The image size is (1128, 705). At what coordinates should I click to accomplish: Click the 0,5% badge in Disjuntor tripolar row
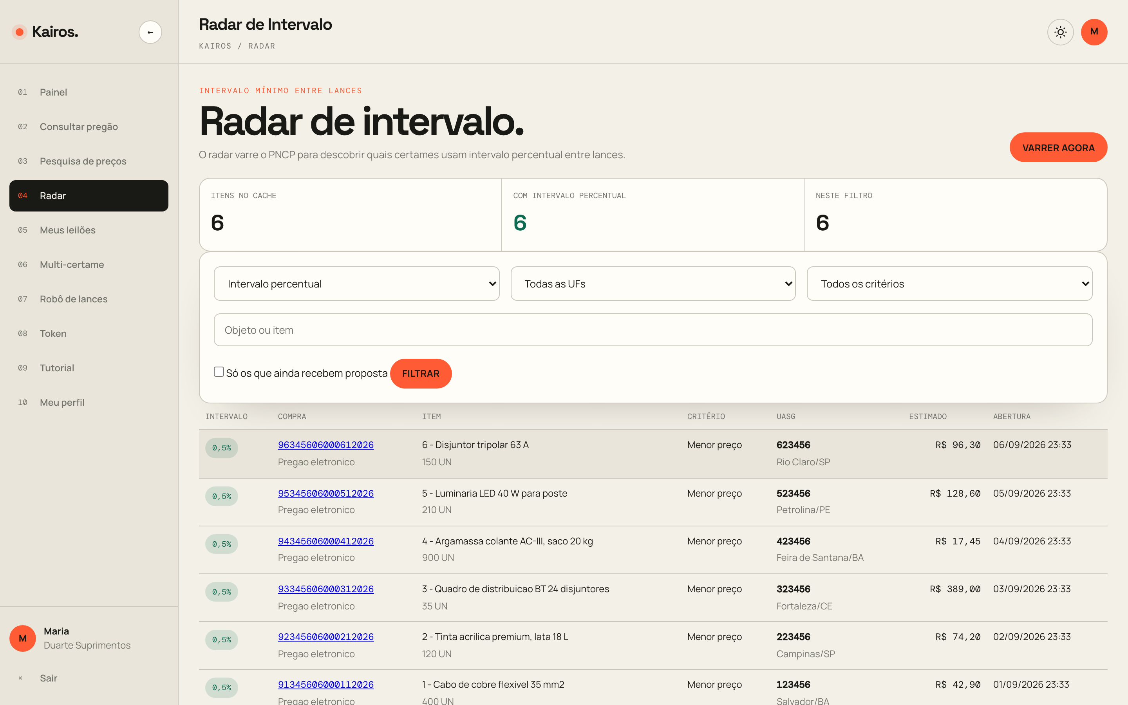(221, 448)
